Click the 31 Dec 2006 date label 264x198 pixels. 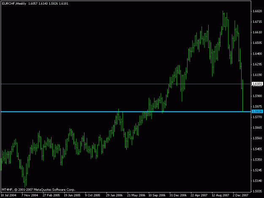tap(178, 195)
